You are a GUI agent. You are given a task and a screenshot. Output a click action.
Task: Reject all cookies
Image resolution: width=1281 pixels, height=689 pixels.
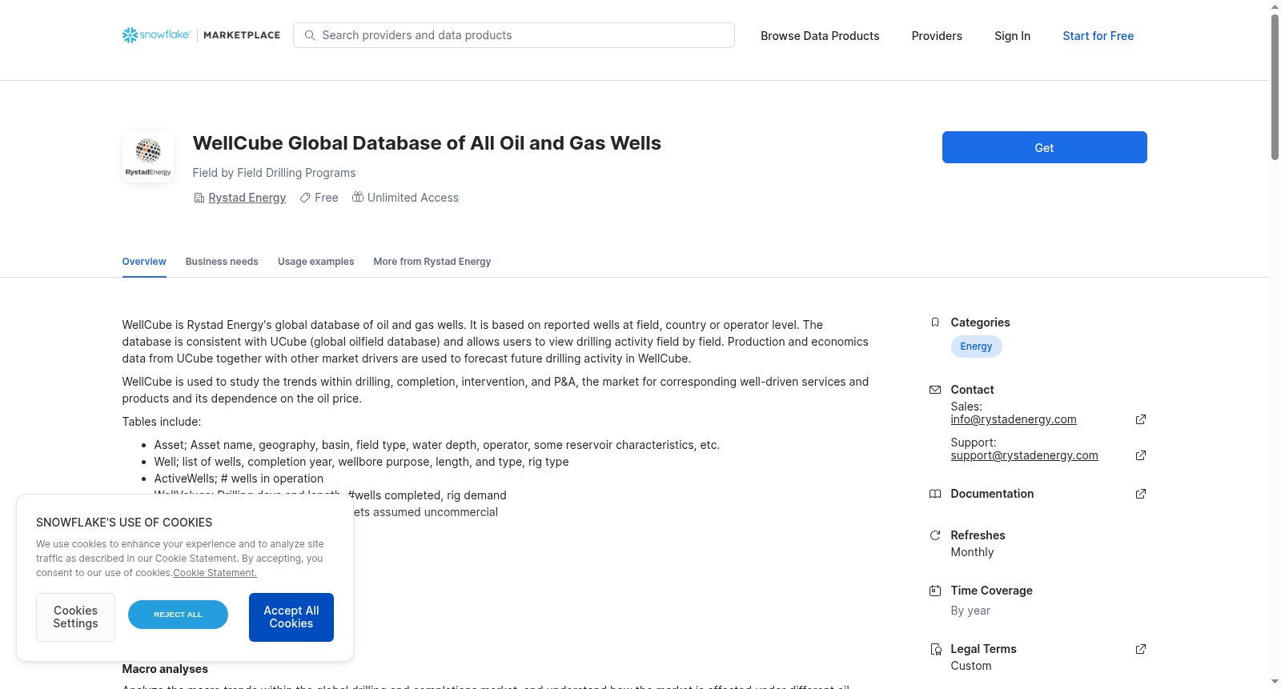pyautogui.click(x=178, y=615)
